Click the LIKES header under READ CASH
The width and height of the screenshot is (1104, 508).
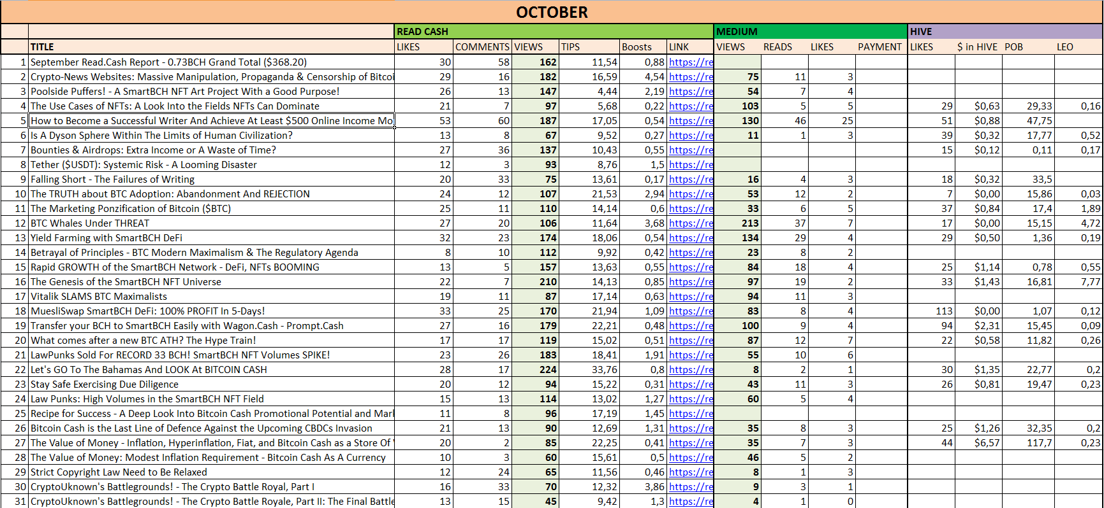(423, 46)
